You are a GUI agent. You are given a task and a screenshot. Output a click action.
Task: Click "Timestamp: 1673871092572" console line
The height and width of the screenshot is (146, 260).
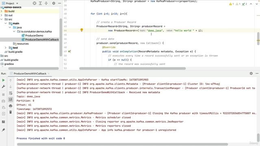pyautogui.click(x=34, y=109)
